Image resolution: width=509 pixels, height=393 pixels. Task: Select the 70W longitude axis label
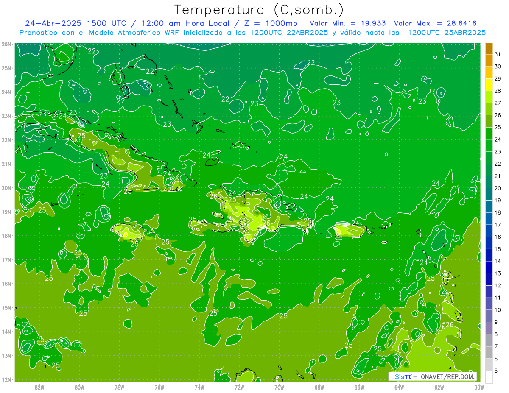[279, 387]
